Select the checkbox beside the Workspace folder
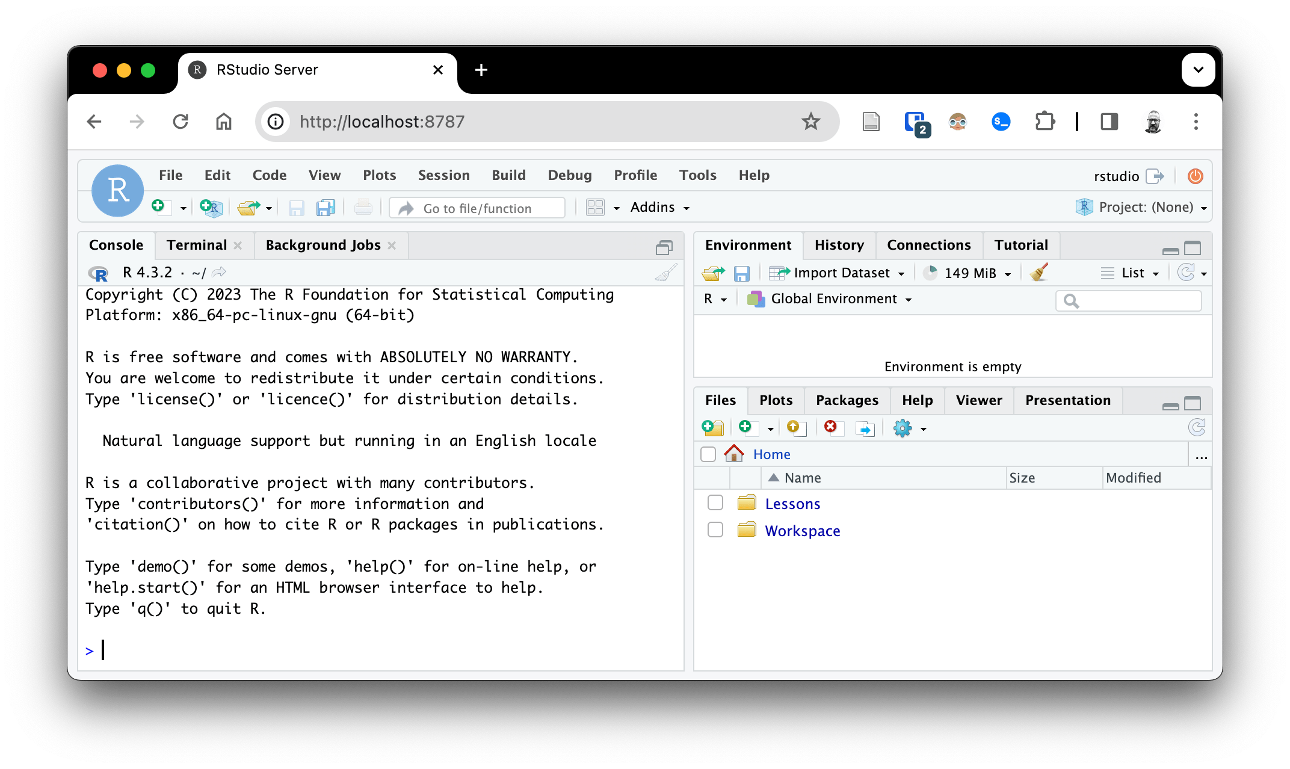Image resolution: width=1290 pixels, height=769 pixels. pyautogui.click(x=715, y=530)
